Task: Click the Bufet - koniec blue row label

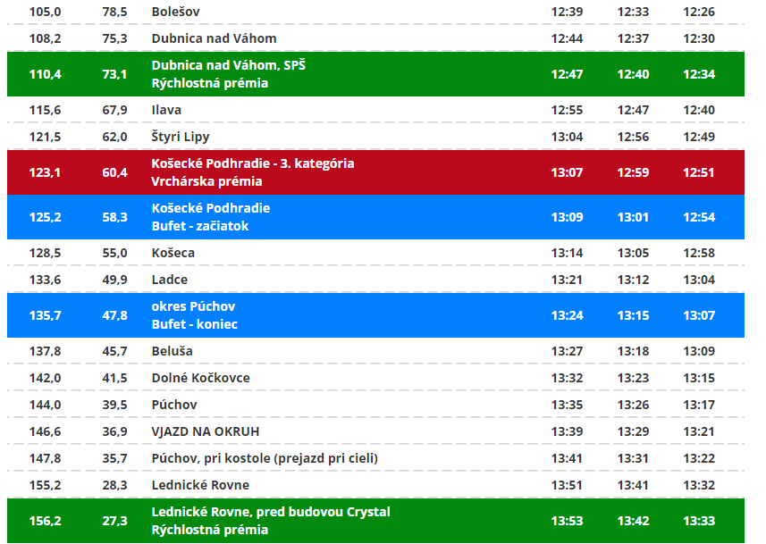Action: (x=194, y=324)
